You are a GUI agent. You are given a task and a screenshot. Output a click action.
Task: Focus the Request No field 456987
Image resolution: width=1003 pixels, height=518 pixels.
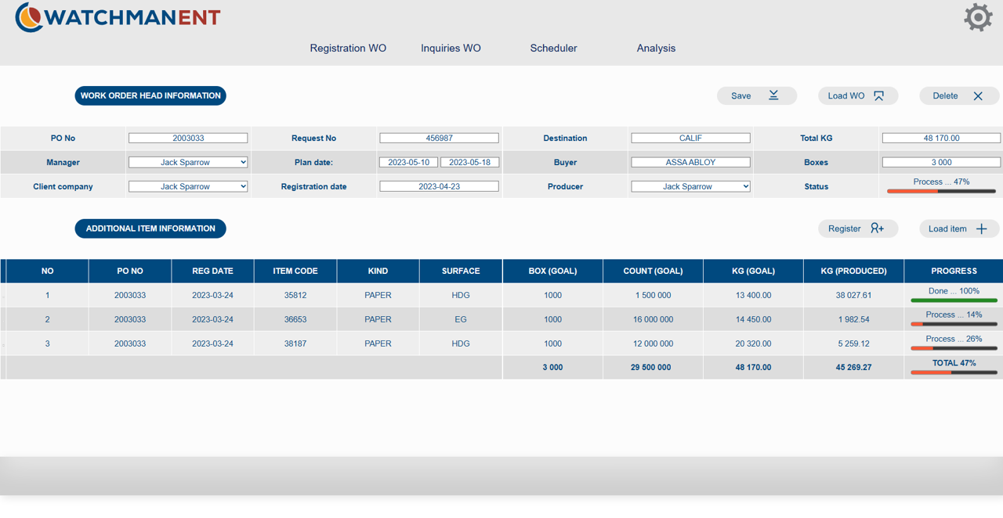tap(439, 138)
